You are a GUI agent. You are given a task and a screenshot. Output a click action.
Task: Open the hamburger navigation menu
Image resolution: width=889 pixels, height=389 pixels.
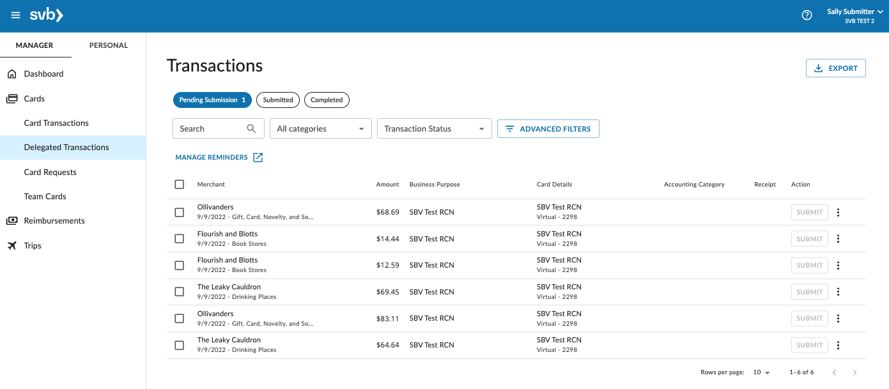point(15,15)
